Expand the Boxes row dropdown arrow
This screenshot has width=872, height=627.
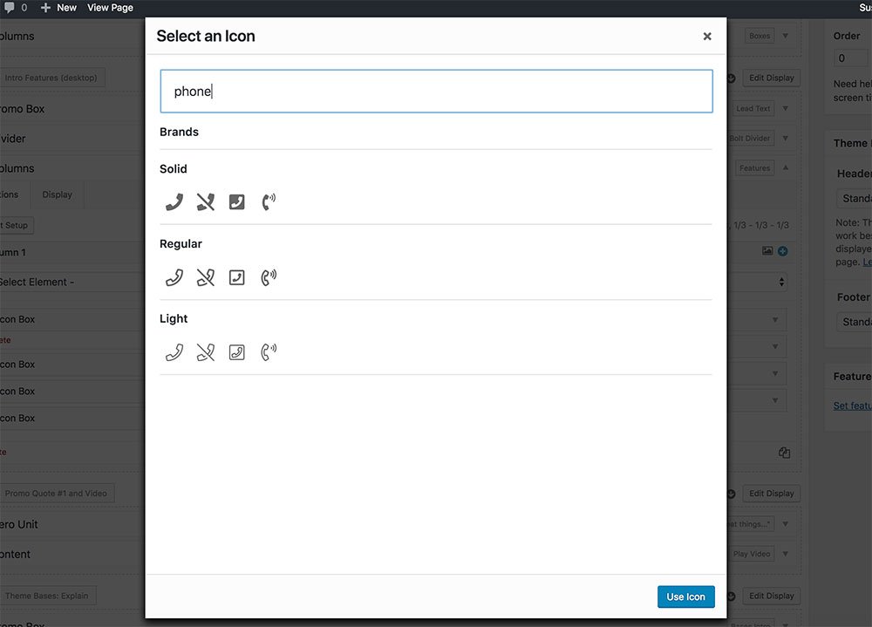coord(786,36)
